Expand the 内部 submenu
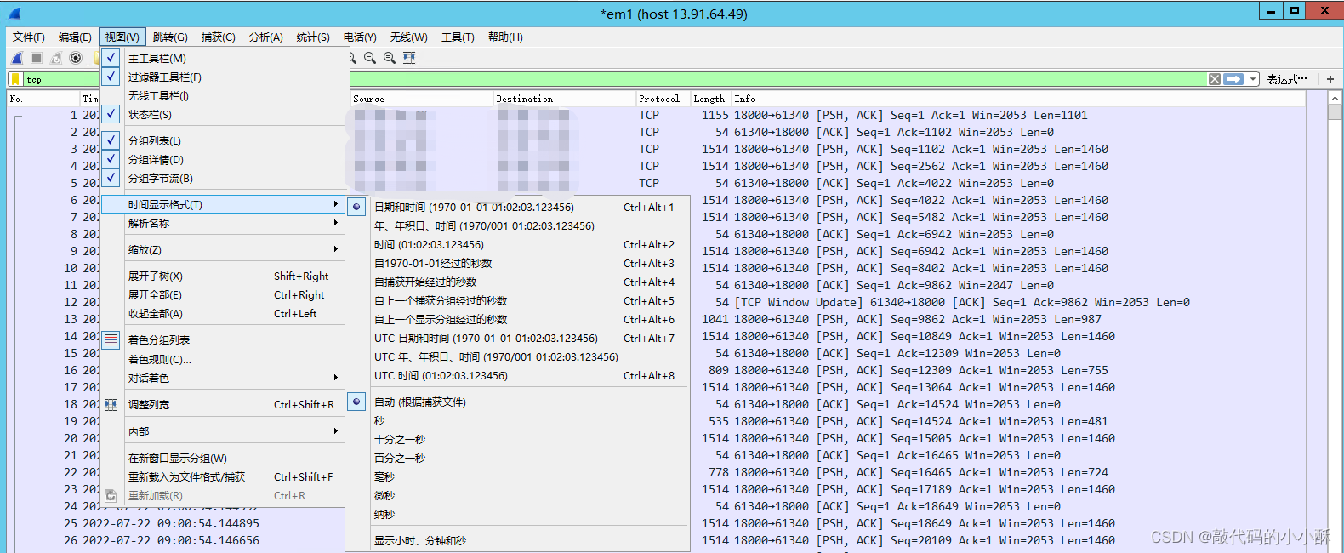The height and width of the screenshot is (553, 1344). click(x=222, y=432)
